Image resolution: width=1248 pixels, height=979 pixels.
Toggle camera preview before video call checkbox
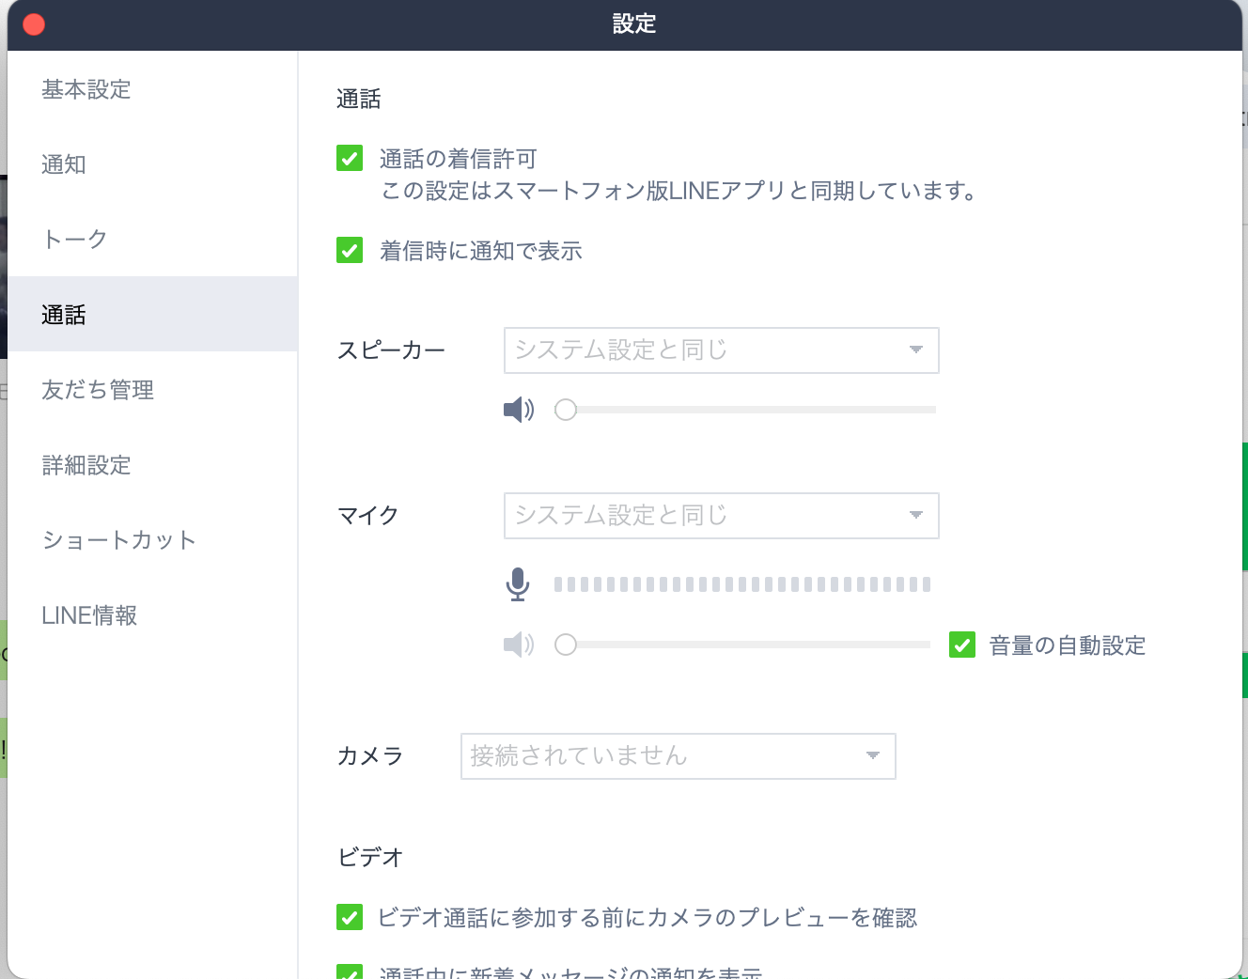tap(350, 917)
